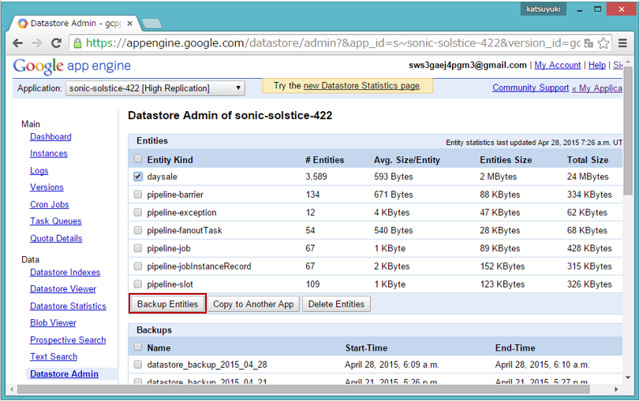Click Backup Entities button
Image resolution: width=639 pixels, height=401 pixels.
[x=167, y=304]
